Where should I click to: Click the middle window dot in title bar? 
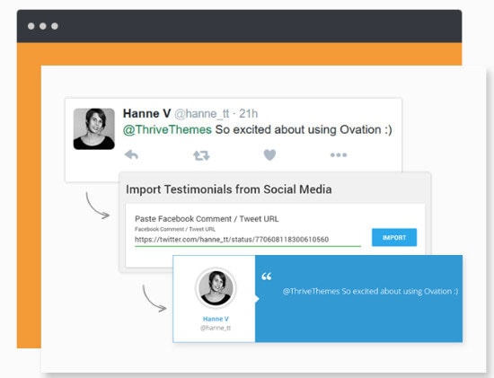[43, 26]
